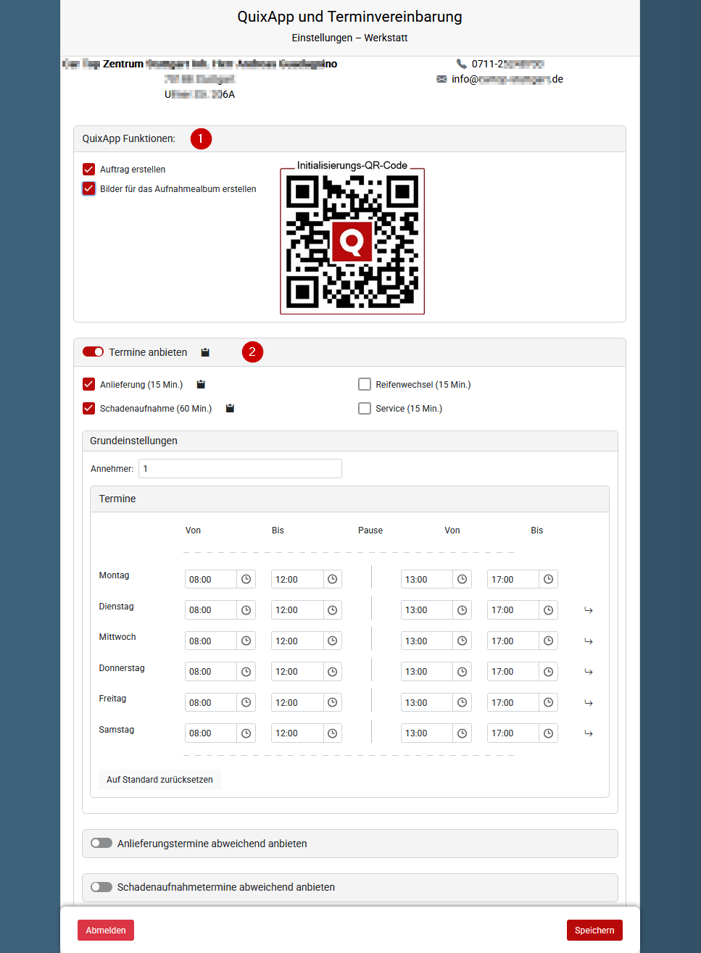Uncheck Schadenaufnahme (60 Min.) checkbox
Image resolution: width=701 pixels, height=953 pixels.
coord(89,408)
